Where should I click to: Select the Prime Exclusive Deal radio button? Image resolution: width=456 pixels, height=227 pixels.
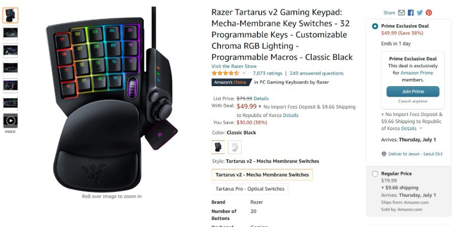click(375, 26)
